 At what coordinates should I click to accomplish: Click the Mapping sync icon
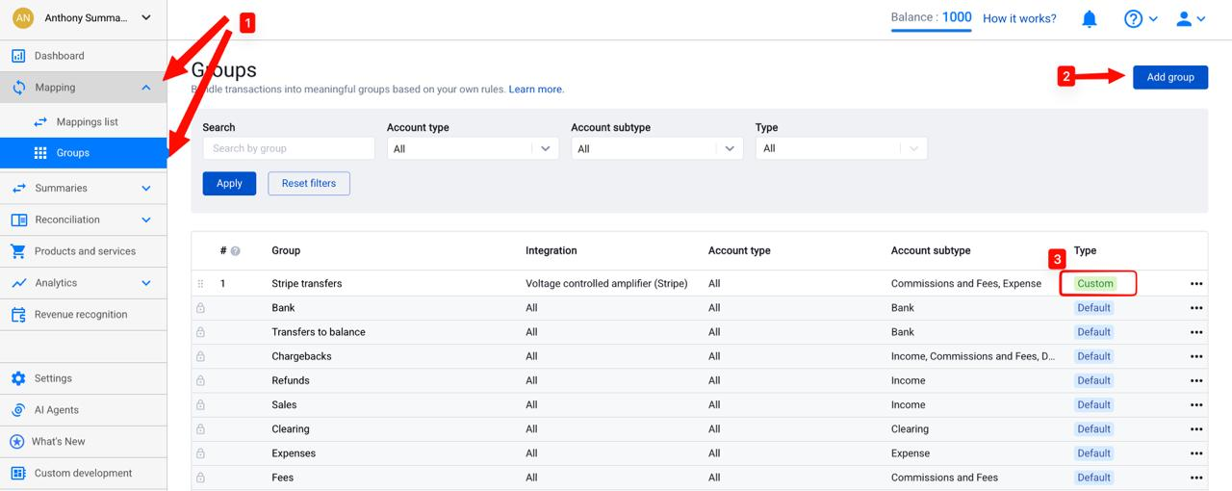point(18,88)
